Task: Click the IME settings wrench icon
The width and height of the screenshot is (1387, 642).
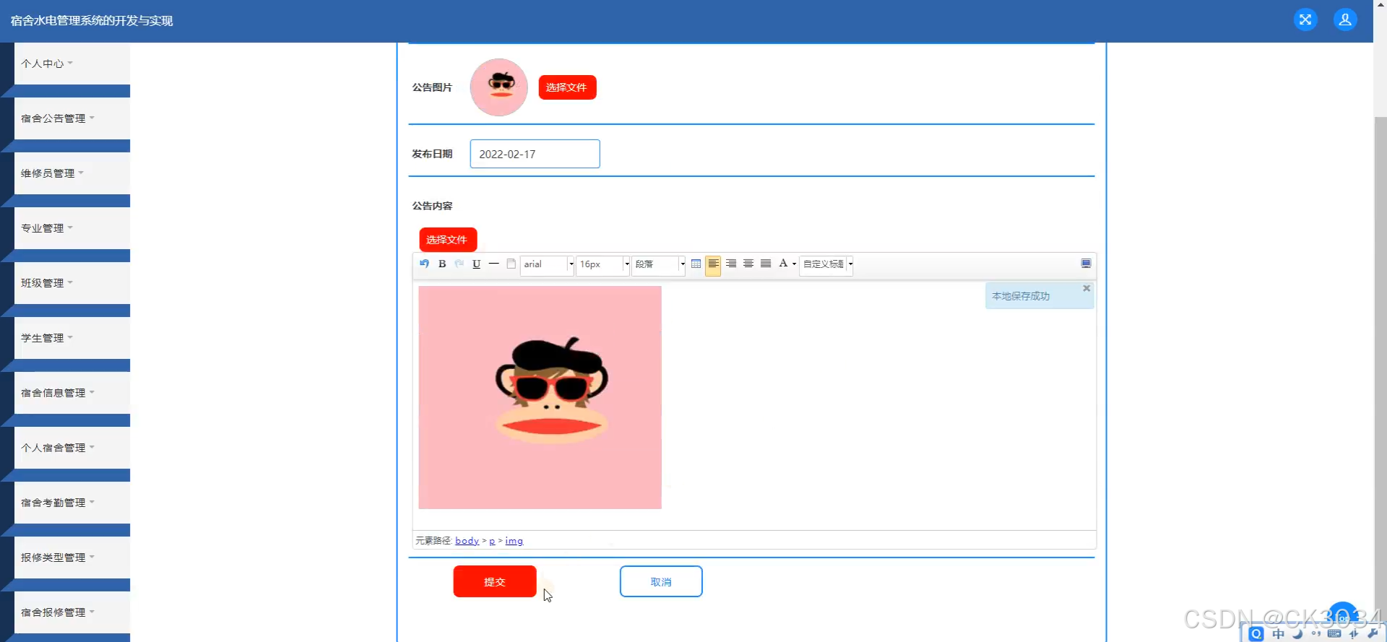Action: tap(1373, 633)
